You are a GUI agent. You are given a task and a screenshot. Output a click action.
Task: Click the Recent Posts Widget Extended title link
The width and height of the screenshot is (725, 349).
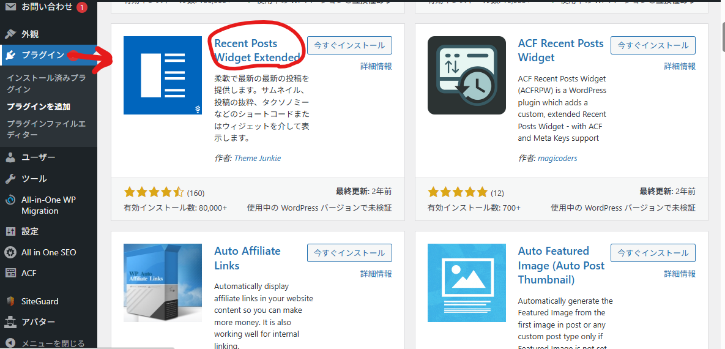pos(256,50)
